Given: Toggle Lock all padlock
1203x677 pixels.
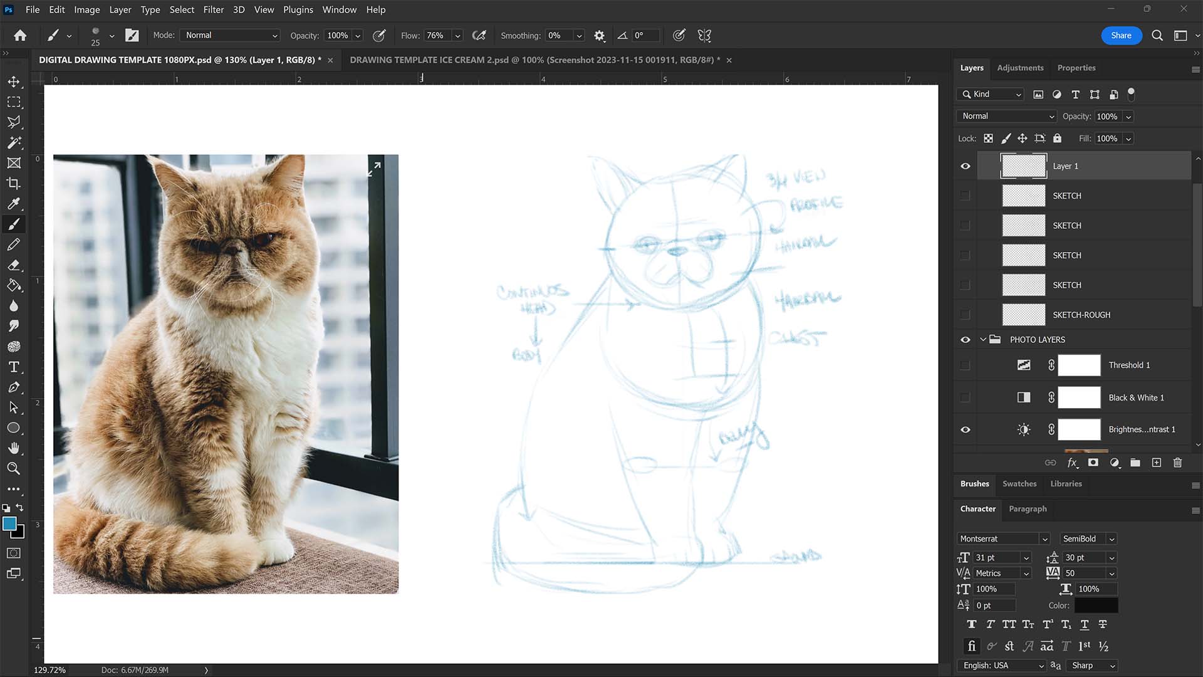Looking at the screenshot, I should pos(1057,139).
